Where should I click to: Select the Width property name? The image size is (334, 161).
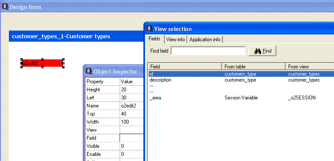102,122
